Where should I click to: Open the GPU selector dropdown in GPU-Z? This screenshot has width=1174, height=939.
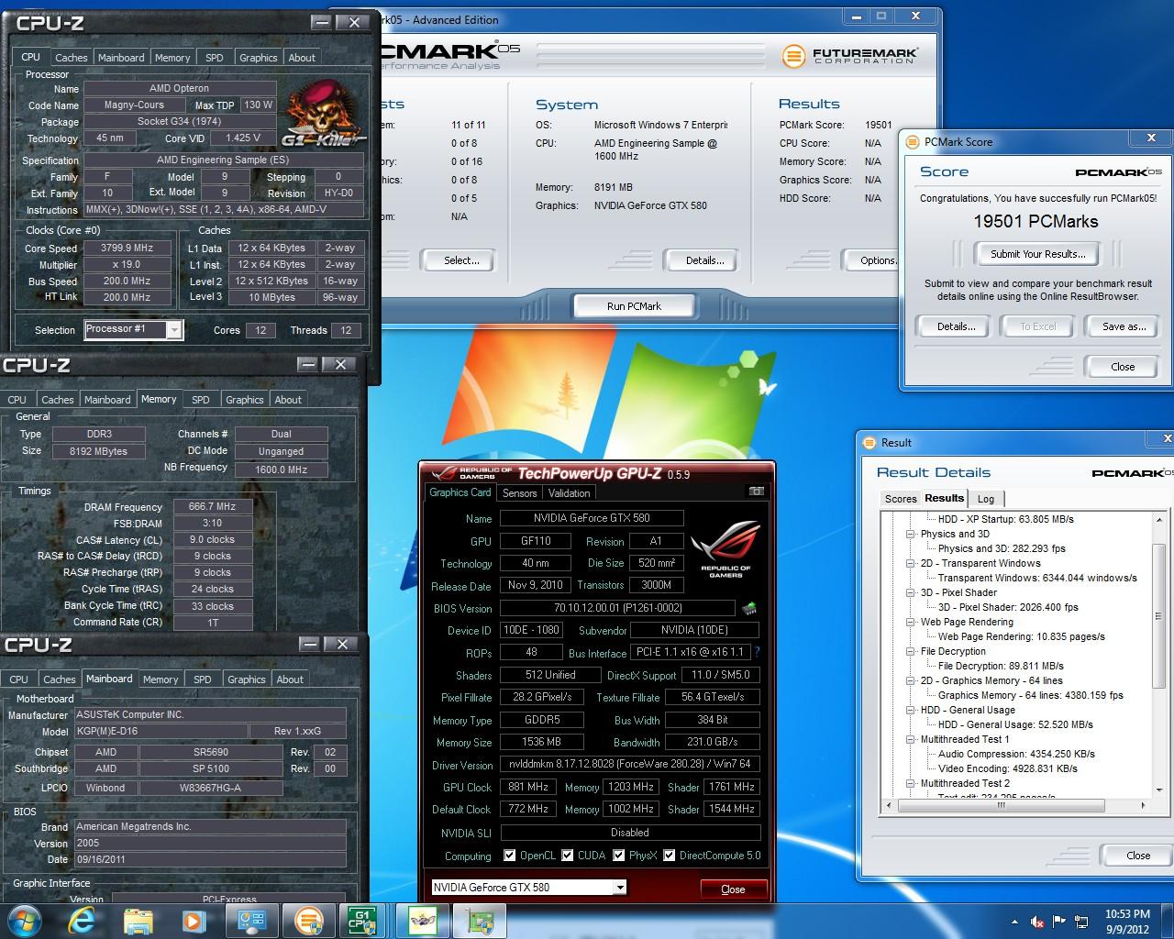(620, 887)
